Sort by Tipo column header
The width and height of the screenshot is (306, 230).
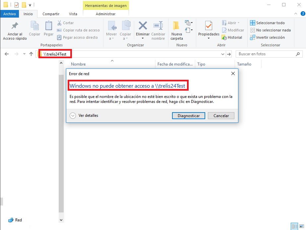(201, 64)
